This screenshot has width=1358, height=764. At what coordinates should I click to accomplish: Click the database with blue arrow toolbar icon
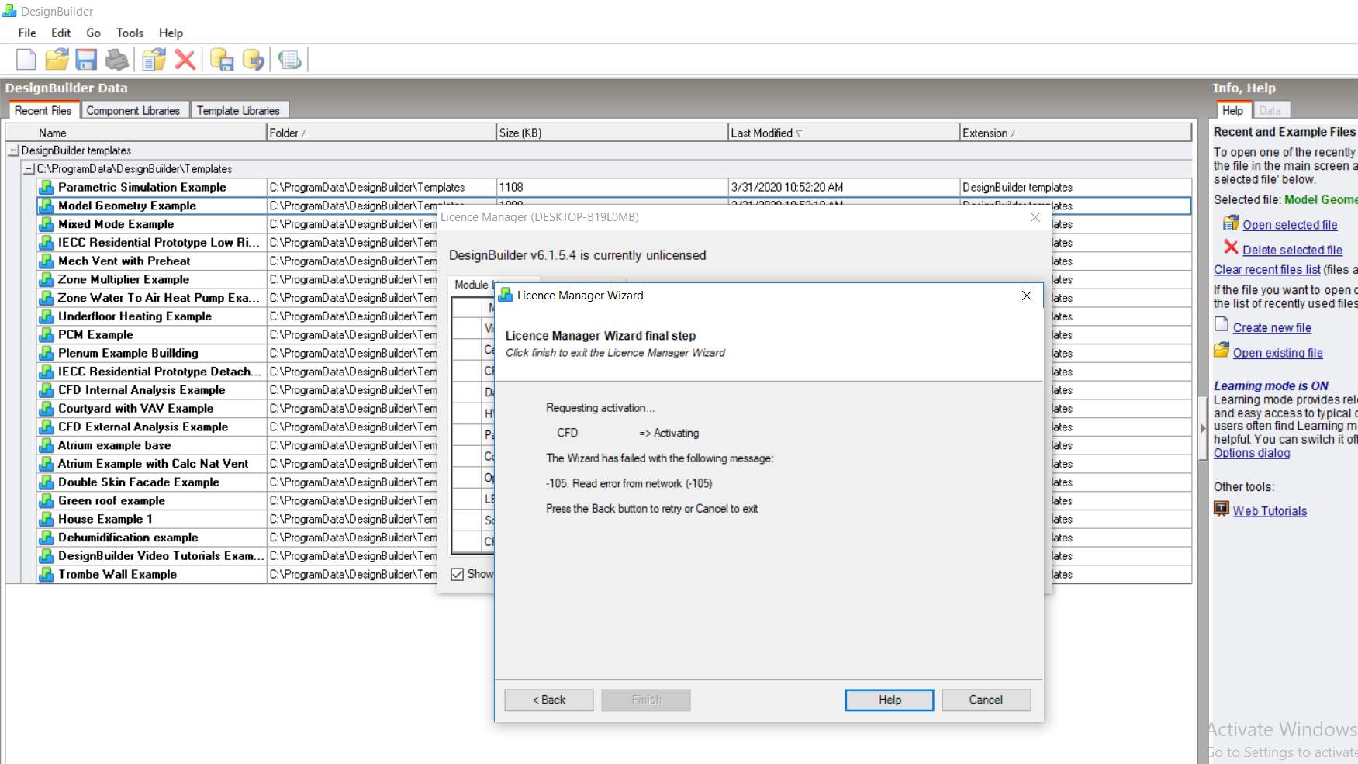click(x=253, y=60)
